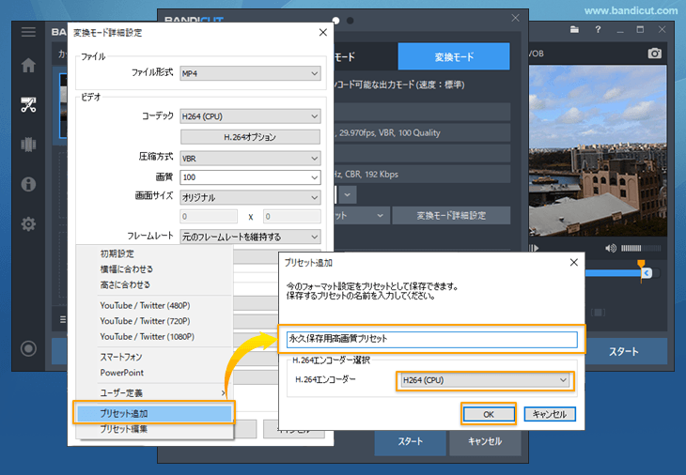
Task: Select プリセット追加 menu item
Action: click(x=154, y=413)
